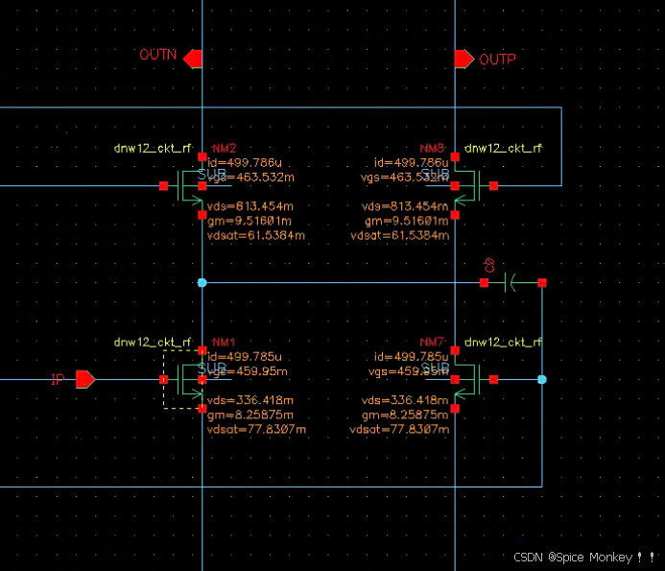
Task: Click NM7's vdsat=77.8307m annotation
Action: click(399, 429)
